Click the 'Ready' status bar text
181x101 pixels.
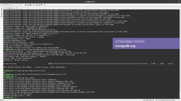point(2,100)
